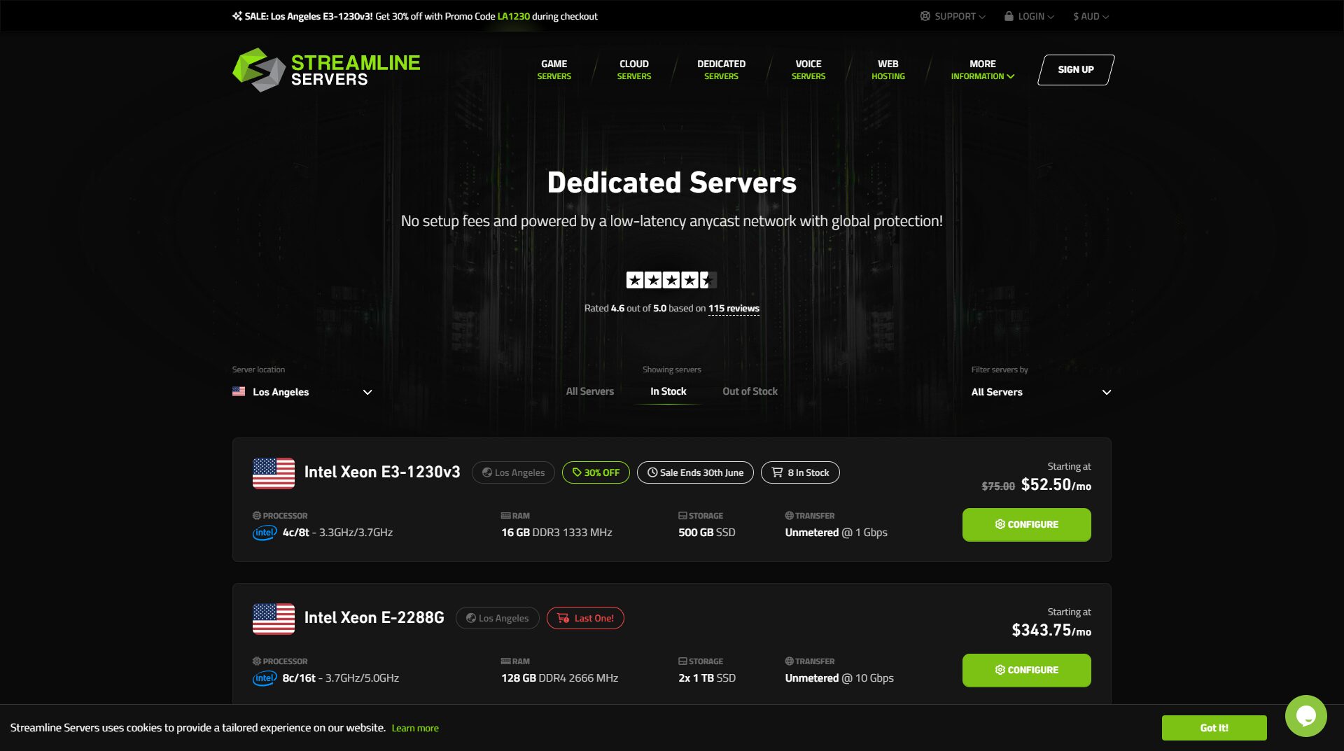The image size is (1344, 751).
Task: Click the Streamline Servers logo
Action: coord(326,70)
